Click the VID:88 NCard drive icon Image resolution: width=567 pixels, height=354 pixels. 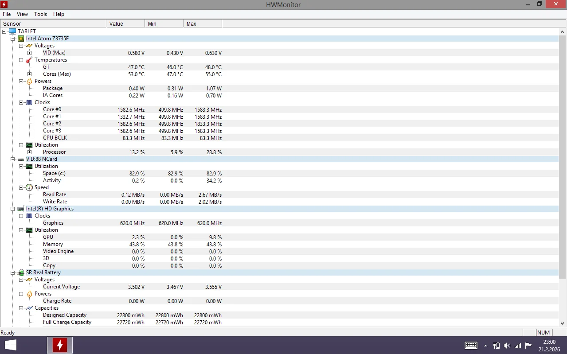pyautogui.click(x=21, y=159)
